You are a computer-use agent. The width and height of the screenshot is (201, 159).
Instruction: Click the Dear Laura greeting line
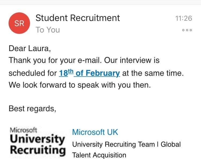[30, 48]
